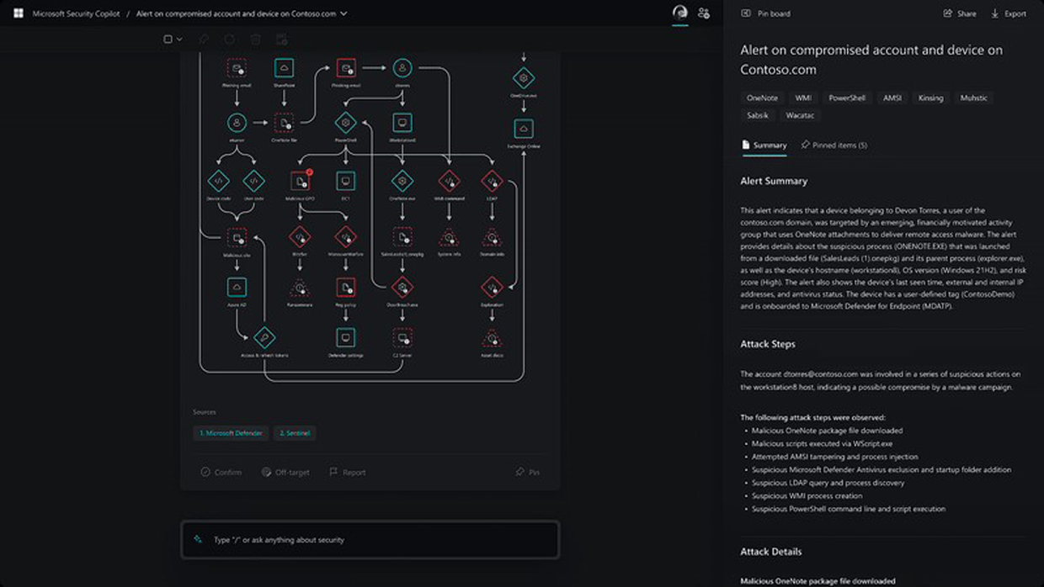Switch to the Pinned items (5) tab

coord(834,145)
